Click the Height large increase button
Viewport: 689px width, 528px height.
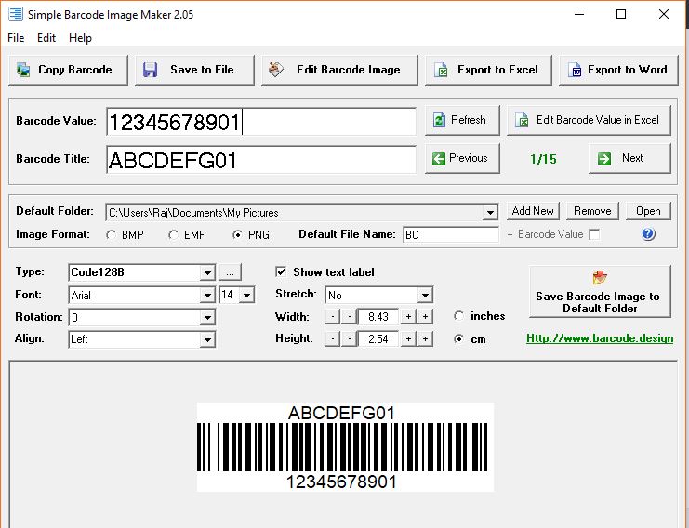tap(425, 338)
